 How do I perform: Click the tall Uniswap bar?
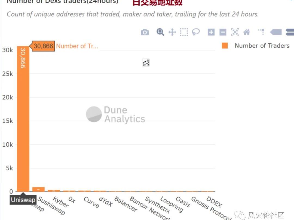pyautogui.click(x=23, y=119)
